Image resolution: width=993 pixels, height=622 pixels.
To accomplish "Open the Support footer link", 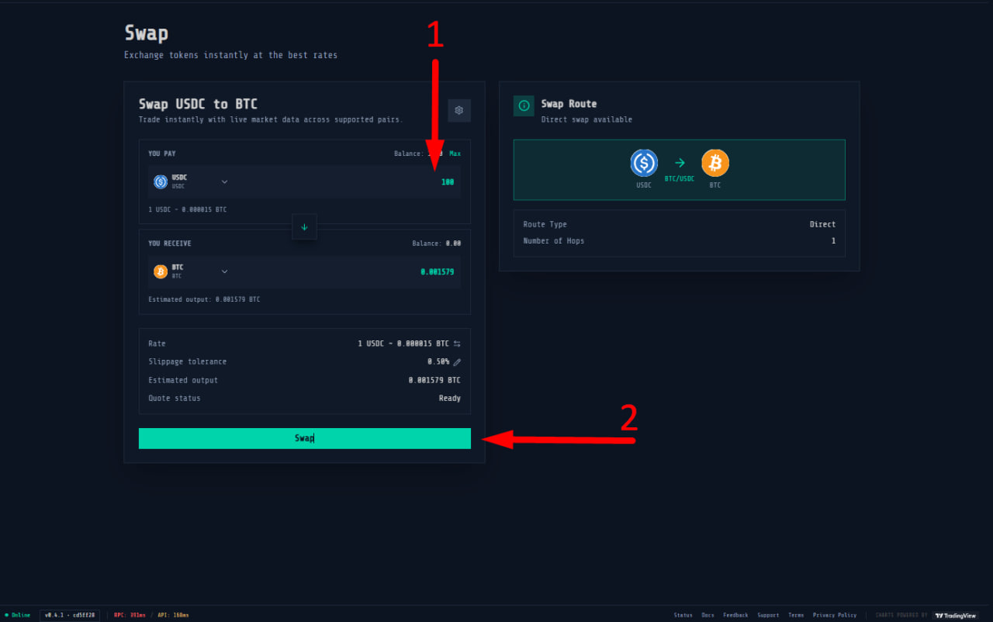I will click(768, 615).
